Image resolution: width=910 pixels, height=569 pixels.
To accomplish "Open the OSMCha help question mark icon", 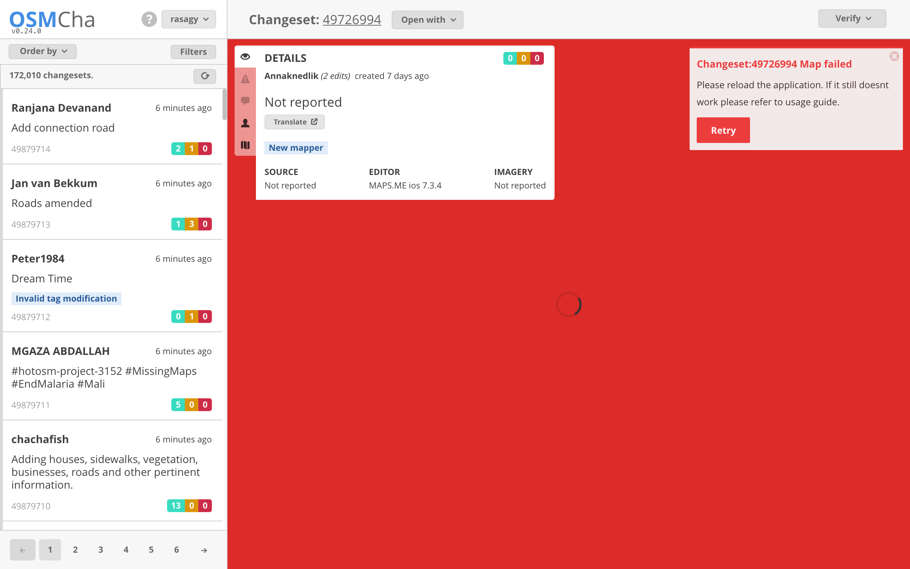I will [x=149, y=19].
